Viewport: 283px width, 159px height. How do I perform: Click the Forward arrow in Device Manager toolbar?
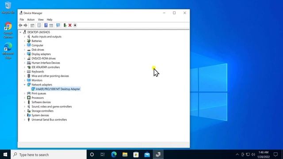pos(26,26)
